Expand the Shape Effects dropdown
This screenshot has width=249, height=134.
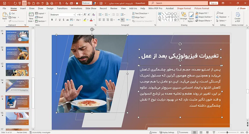tap(204, 21)
